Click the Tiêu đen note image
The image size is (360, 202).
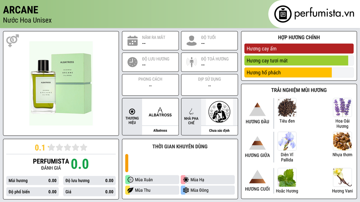287,107
